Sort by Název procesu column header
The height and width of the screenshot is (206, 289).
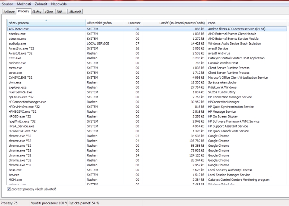[46, 23]
